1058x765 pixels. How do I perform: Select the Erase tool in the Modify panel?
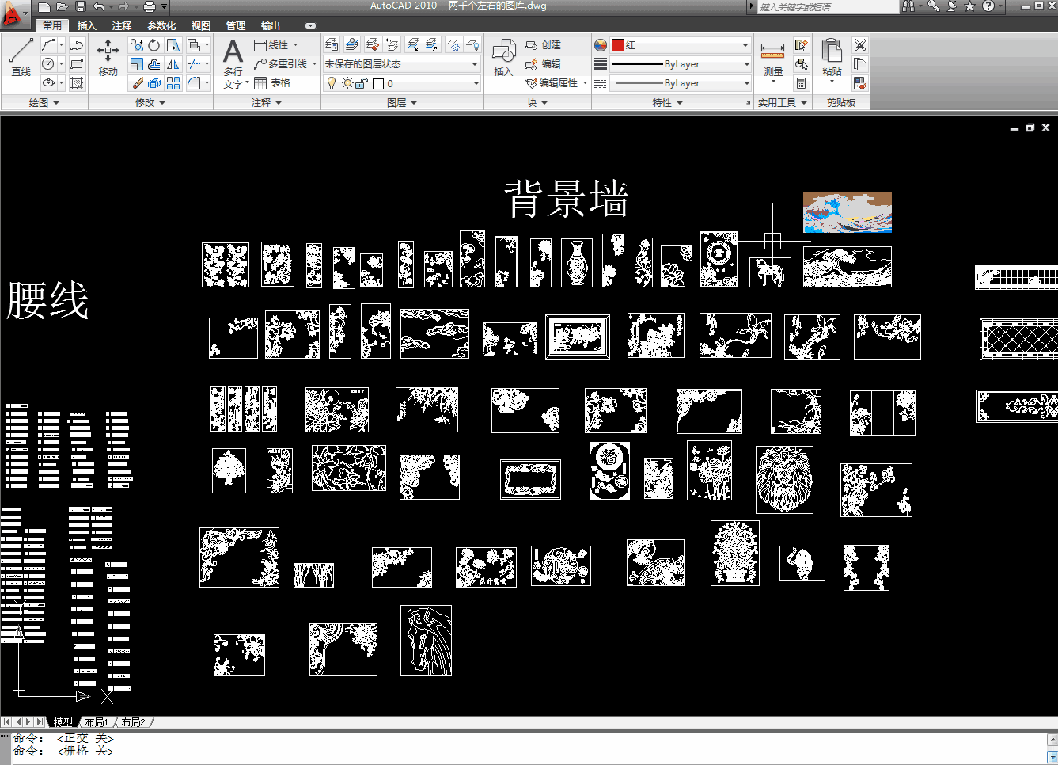click(137, 83)
